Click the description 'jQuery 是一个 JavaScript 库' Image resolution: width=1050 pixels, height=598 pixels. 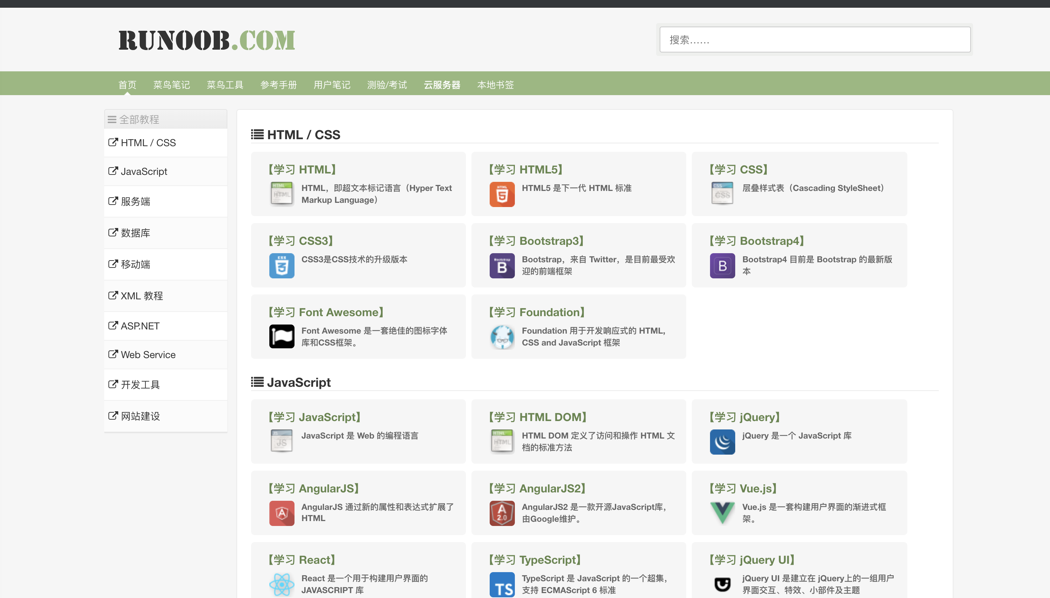[x=796, y=435]
